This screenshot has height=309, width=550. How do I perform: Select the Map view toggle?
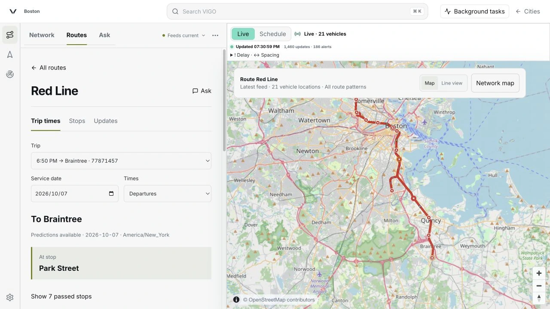point(430,83)
